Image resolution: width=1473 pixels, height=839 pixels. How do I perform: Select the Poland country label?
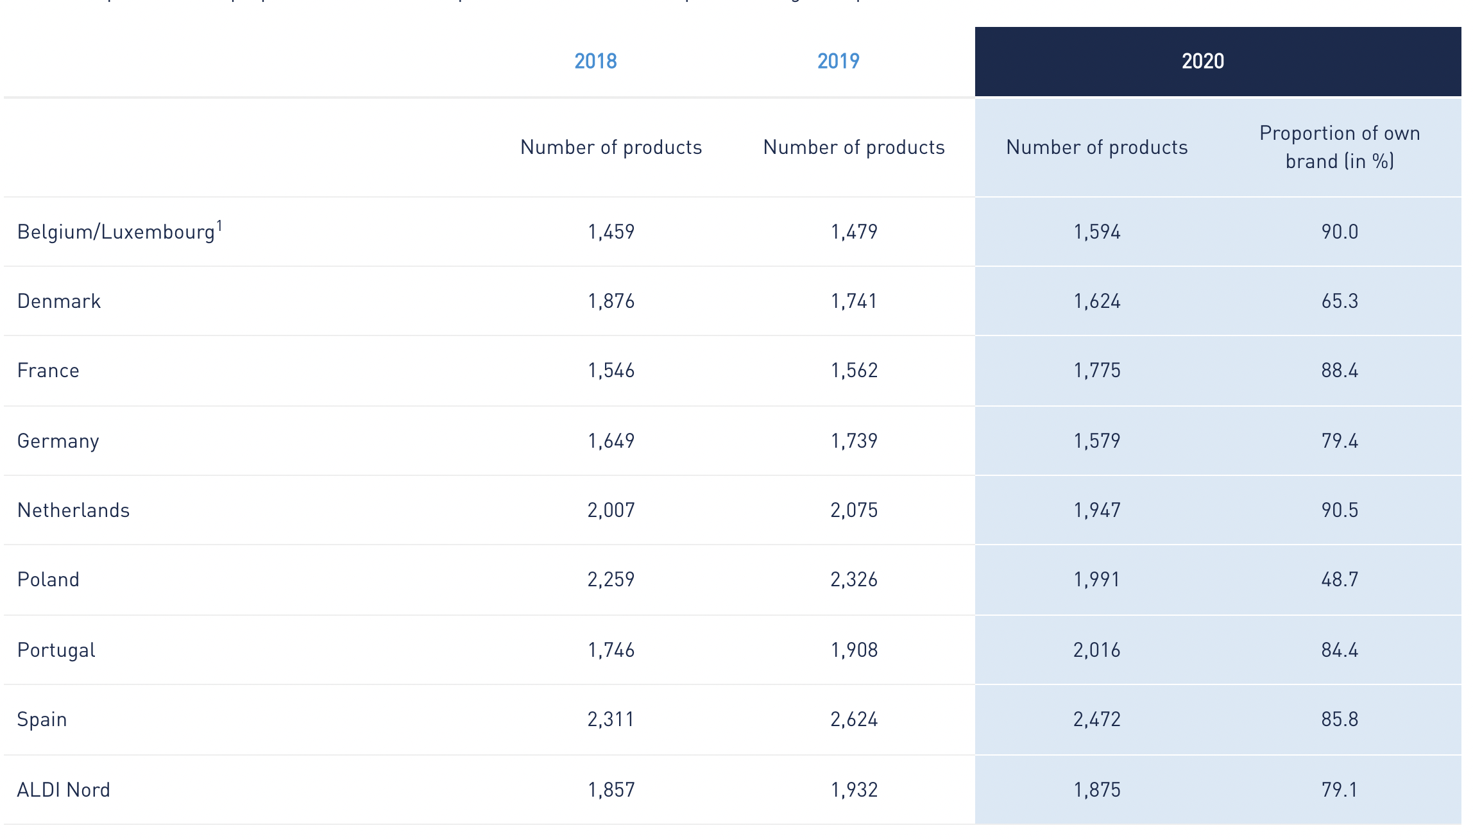[x=48, y=579]
